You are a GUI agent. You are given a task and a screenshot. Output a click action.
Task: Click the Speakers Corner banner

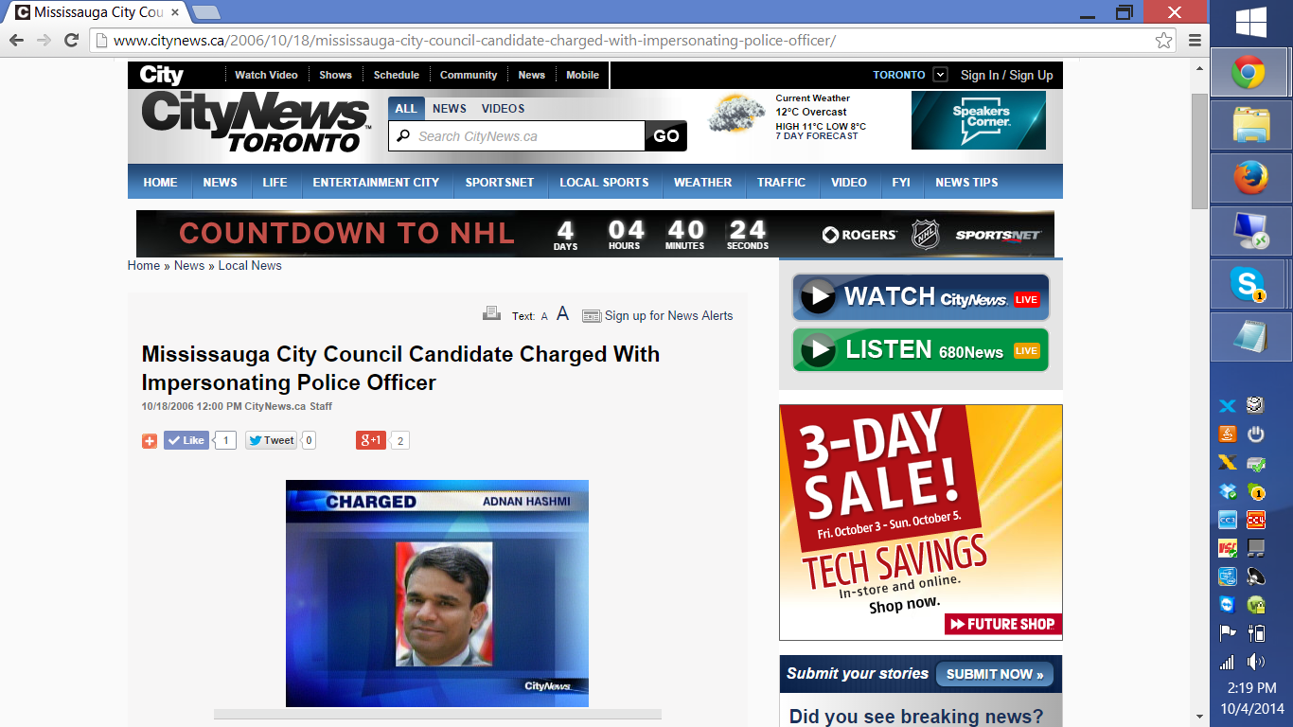[x=979, y=120]
